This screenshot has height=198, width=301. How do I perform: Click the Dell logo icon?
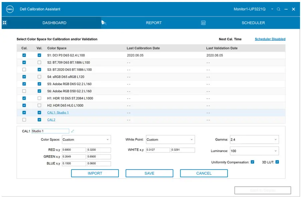[10, 9]
